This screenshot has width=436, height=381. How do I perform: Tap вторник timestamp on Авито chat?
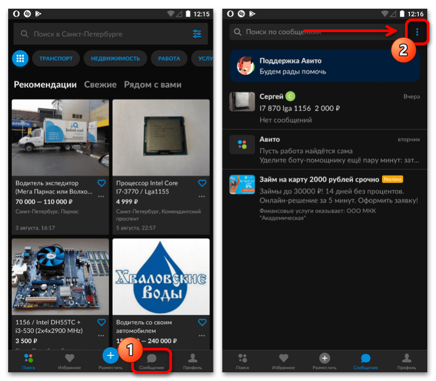tap(408, 140)
